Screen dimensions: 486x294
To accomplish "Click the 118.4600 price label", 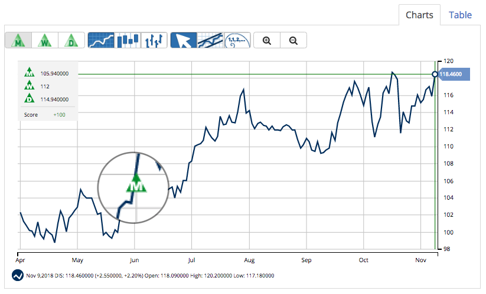I will pyautogui.click(x=454, y=74).
